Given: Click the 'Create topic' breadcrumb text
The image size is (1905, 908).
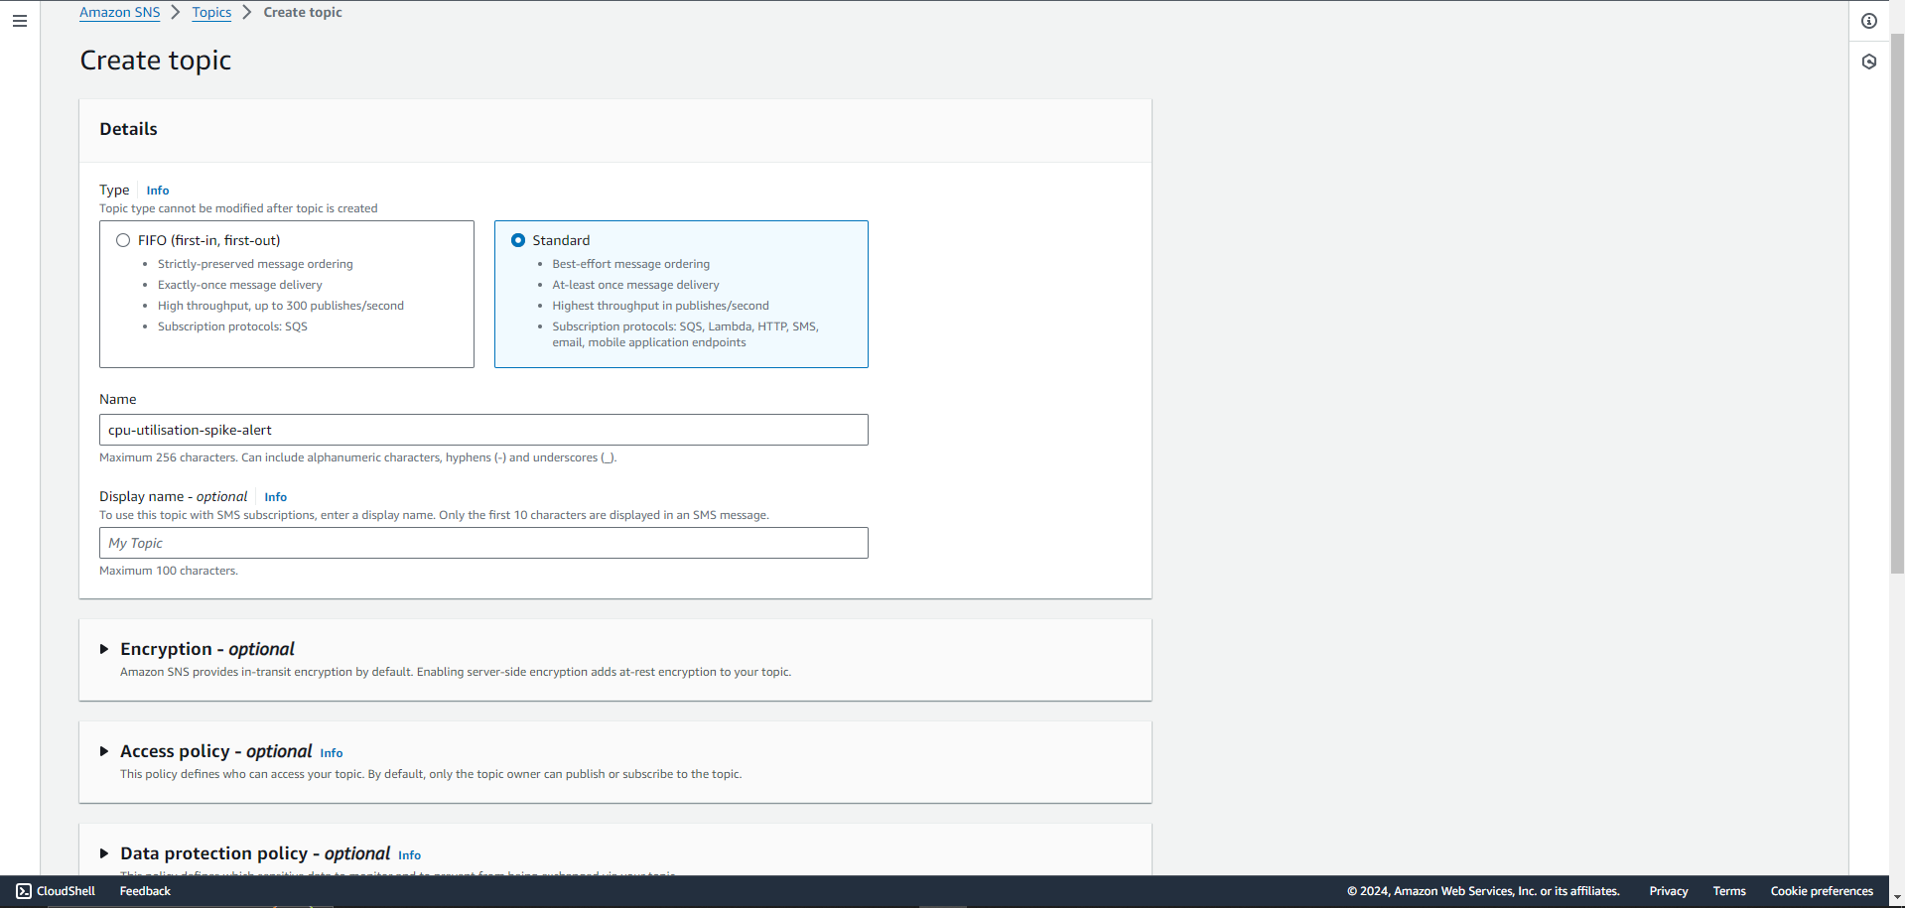Looking at the screenshot, I should click(303, 12).
